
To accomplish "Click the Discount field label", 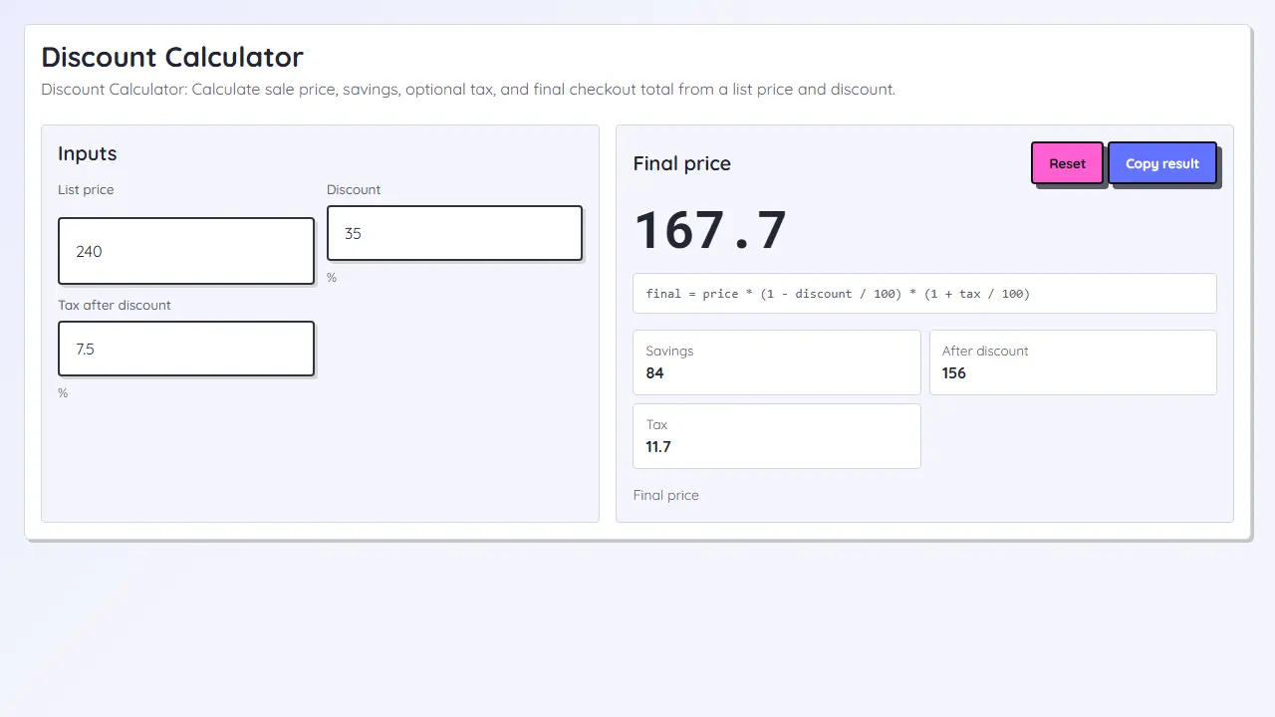I will (x=354, y=189).
